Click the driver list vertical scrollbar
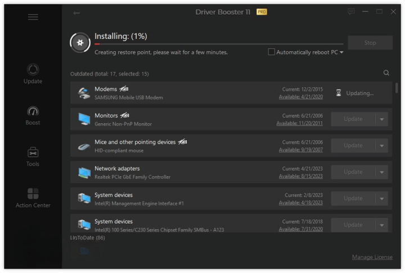The height and width of the screenshot is (273, 405). pos(397,88)
